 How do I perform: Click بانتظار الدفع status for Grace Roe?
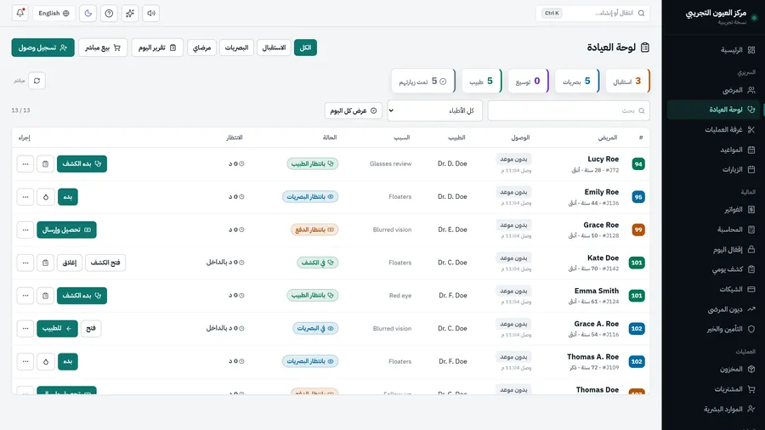tap(314, 229)
